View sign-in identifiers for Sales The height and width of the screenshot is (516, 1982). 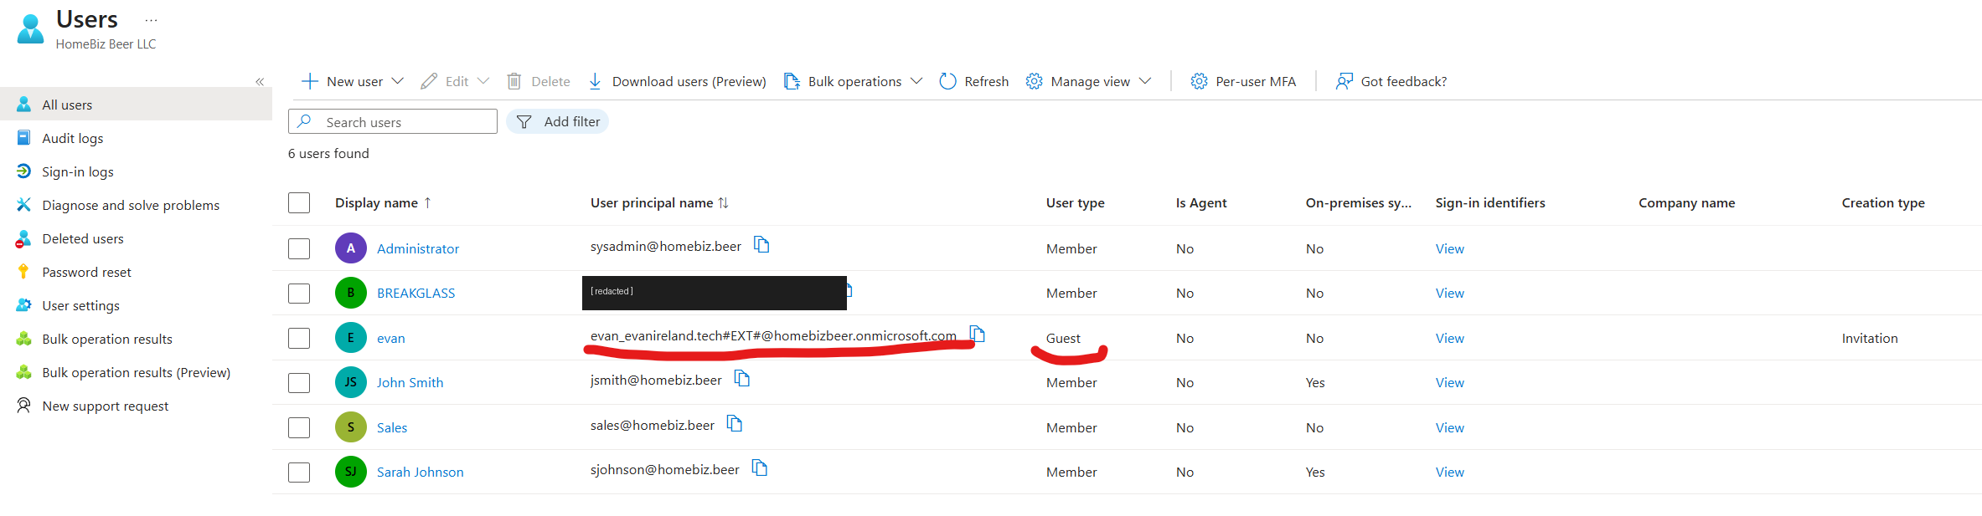[x=1449, y=427]
